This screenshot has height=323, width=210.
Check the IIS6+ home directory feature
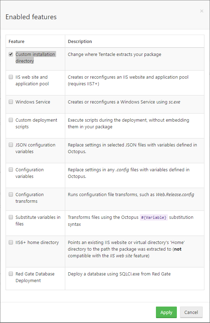tap(11, 242)
